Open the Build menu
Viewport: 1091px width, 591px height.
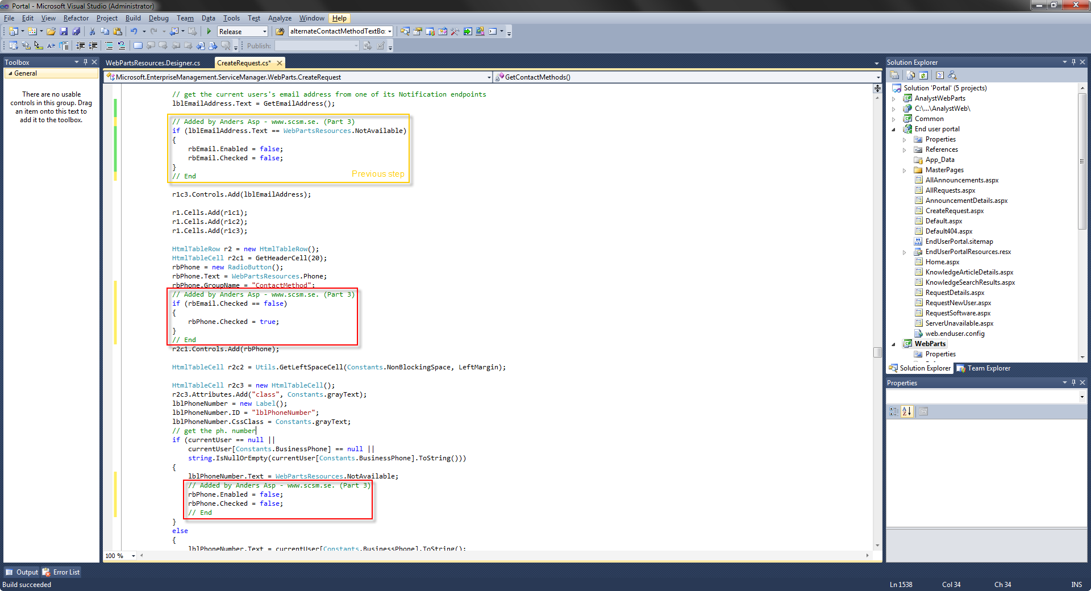point(133,18)
